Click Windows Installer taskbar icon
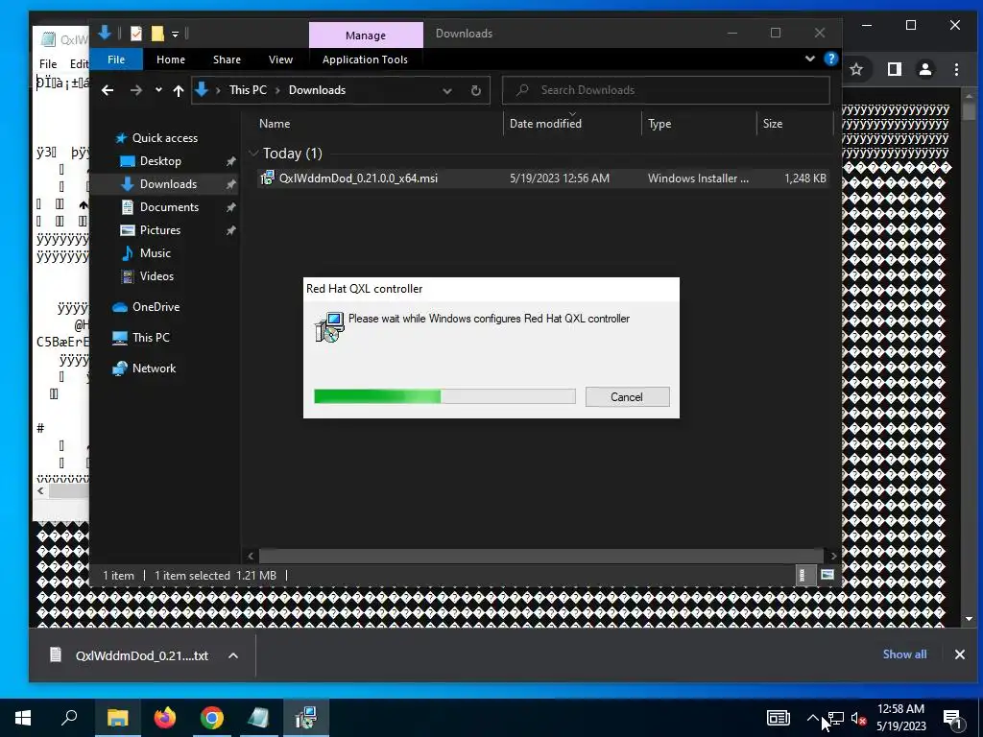Image resolution: width=983 pixels, height=737 pixels. point(306,718)
